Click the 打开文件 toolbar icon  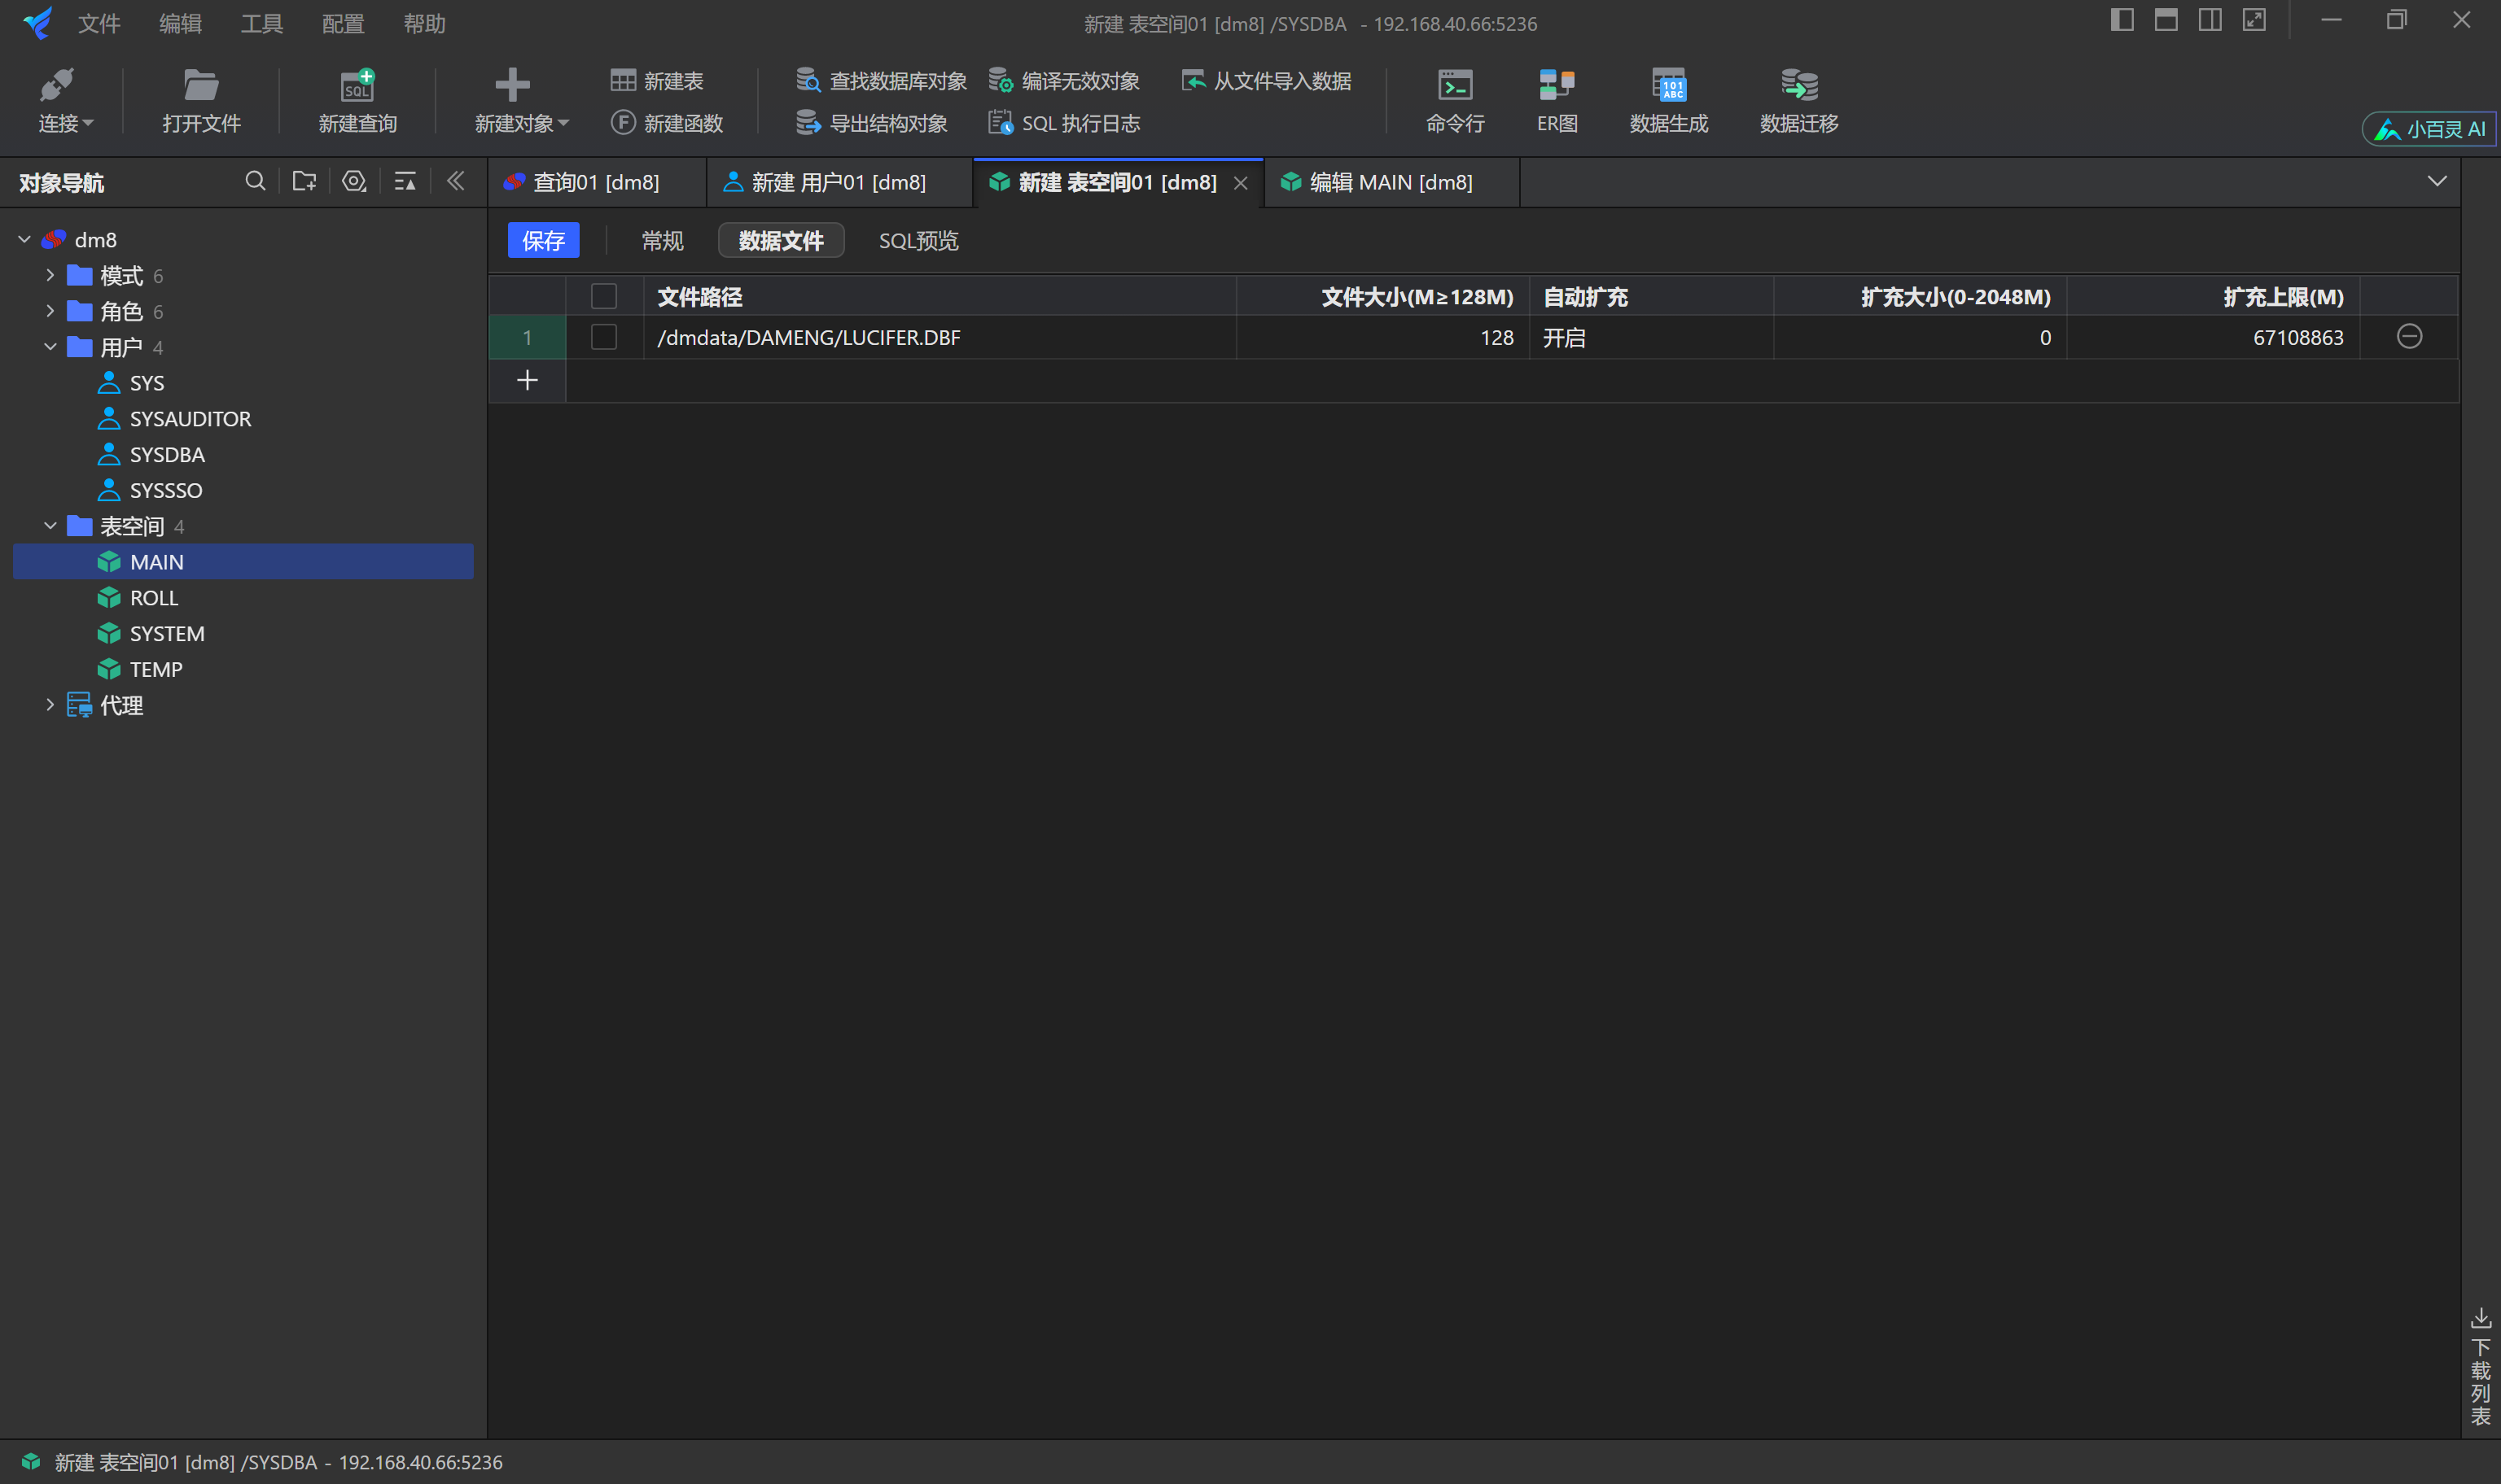[x=201, y=99]
